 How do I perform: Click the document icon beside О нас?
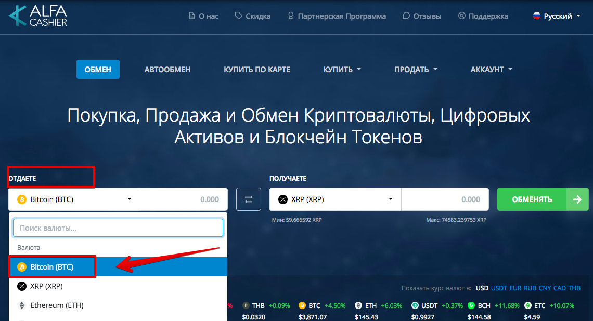point(192,16)
